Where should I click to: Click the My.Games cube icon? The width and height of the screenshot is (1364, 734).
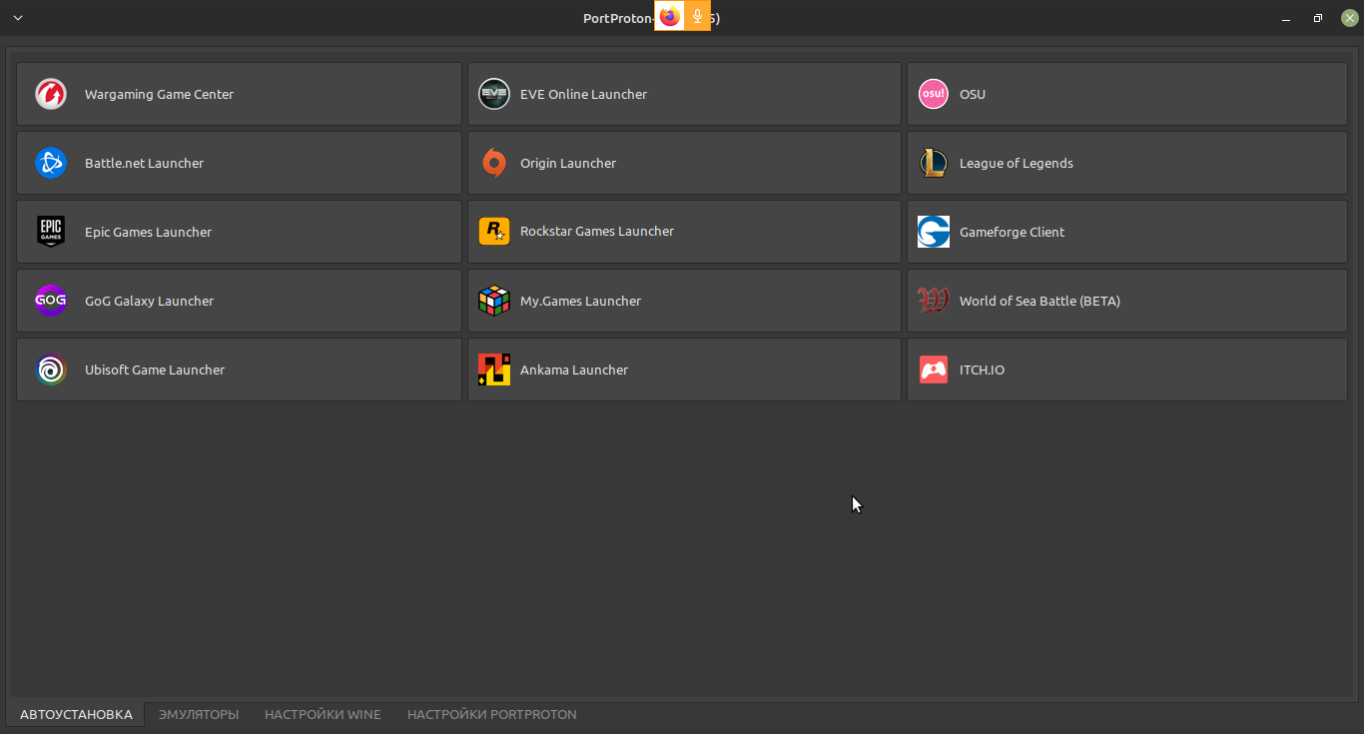click(494, 301)
